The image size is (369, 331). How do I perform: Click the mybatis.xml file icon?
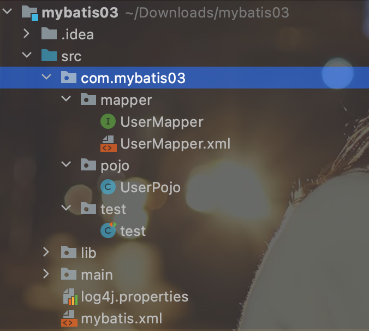point(69,318)
